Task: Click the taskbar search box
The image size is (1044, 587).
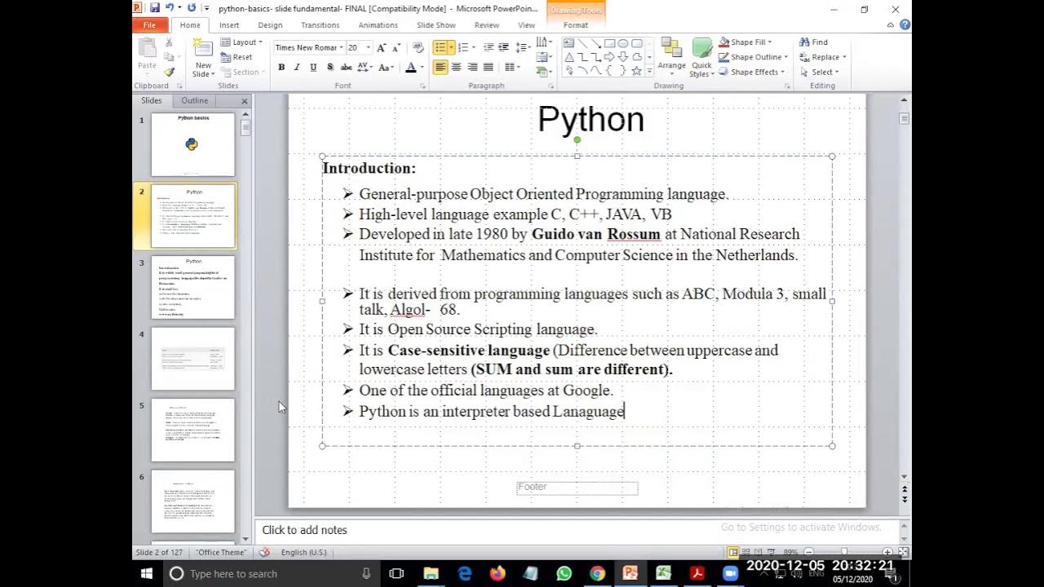Action: (x=271, y=573)
